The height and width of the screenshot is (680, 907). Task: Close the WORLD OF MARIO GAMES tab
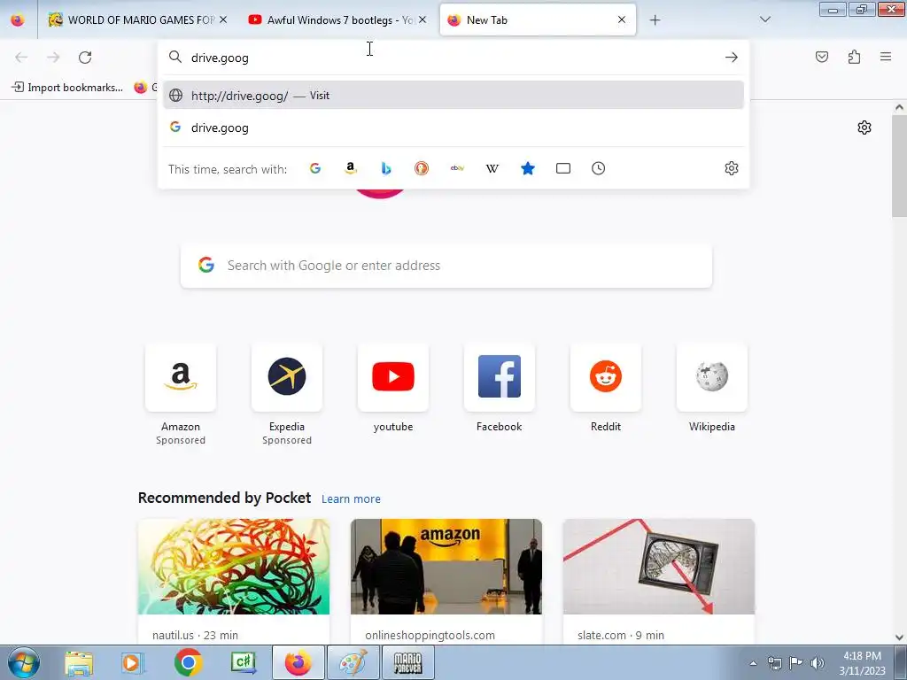[x=223, y=19]
